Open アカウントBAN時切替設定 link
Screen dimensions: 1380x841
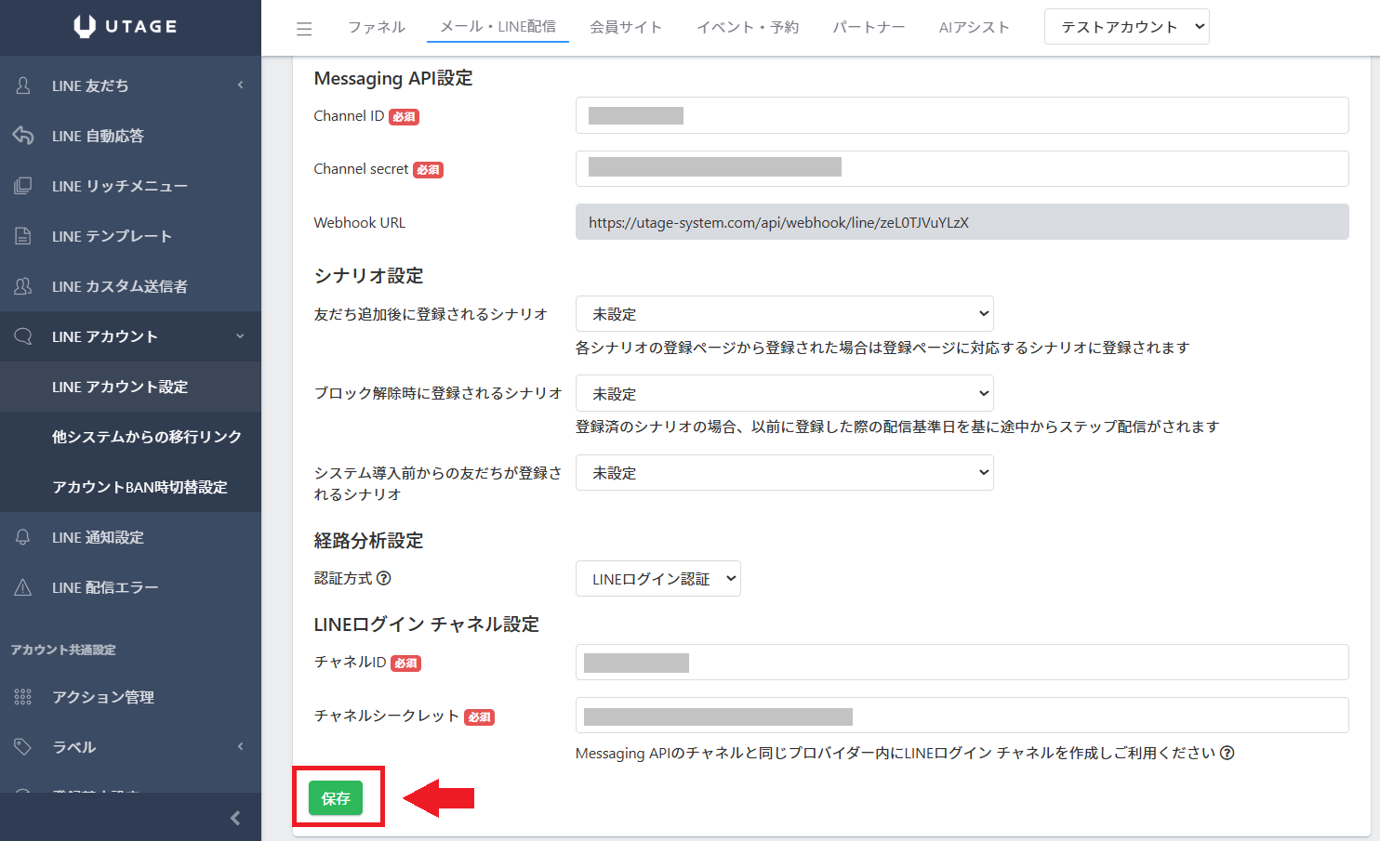click(x=139, y=487)
